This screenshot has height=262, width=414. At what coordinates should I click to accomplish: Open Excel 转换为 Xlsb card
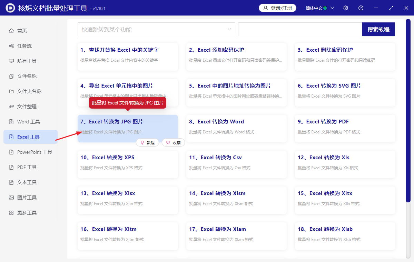coord(345,236)
